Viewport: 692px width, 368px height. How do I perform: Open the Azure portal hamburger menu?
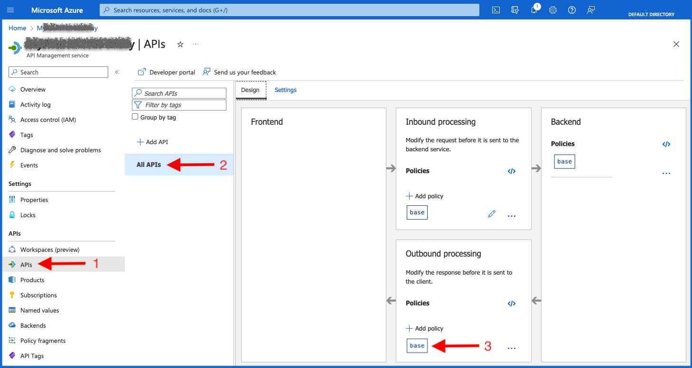pos(10,10)
